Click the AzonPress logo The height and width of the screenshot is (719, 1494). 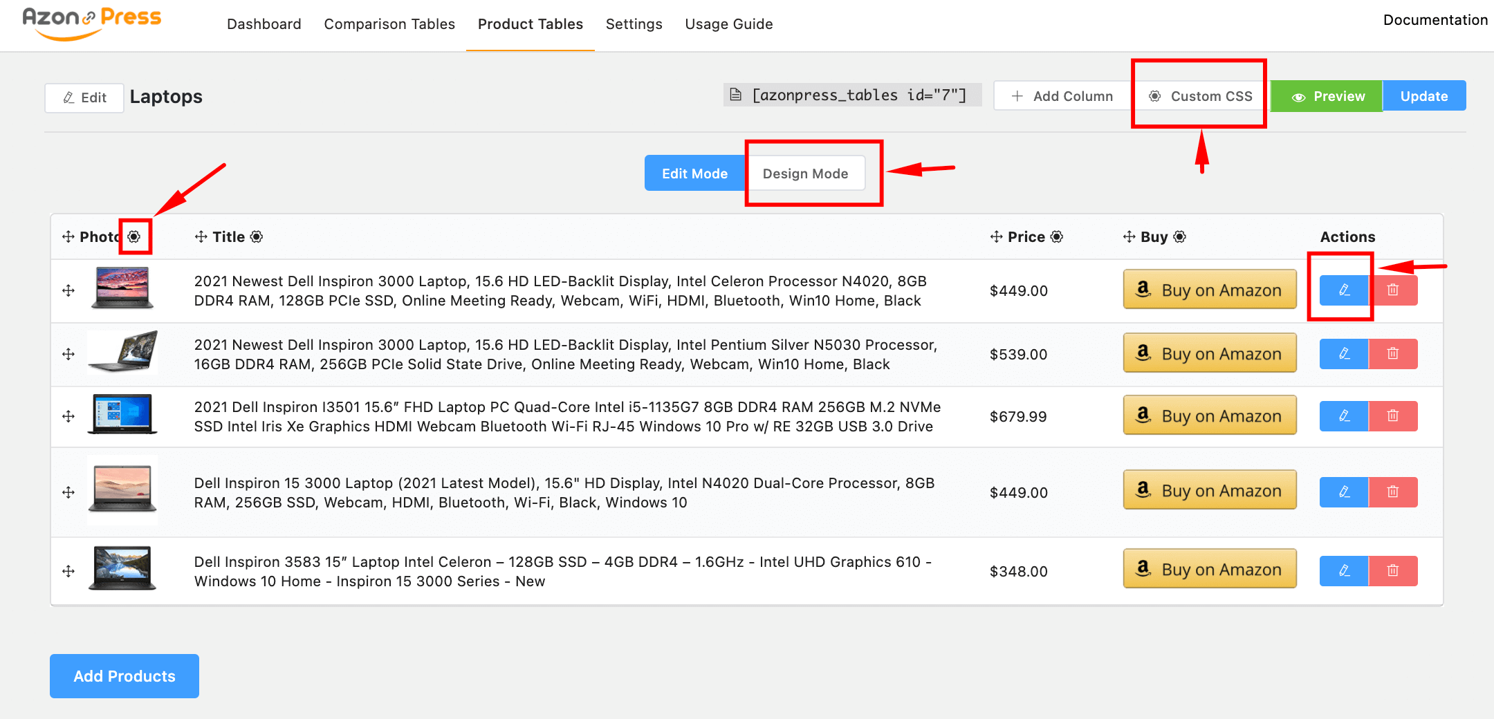(92, 23)
